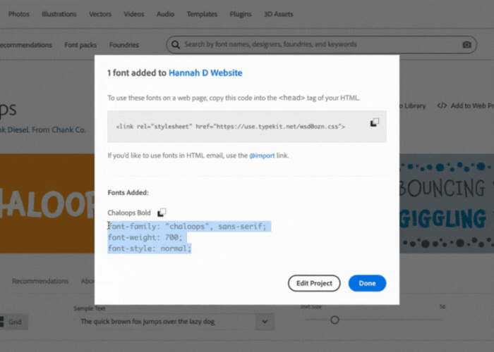Open the Illustrations menu item
The image size is (494, 352).
coord(59,14)
